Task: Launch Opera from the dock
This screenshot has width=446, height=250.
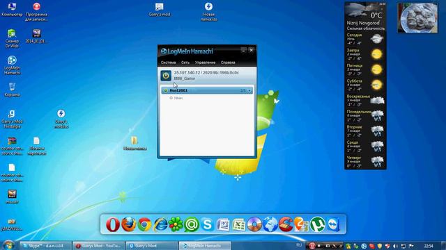Action: point(113,225)
